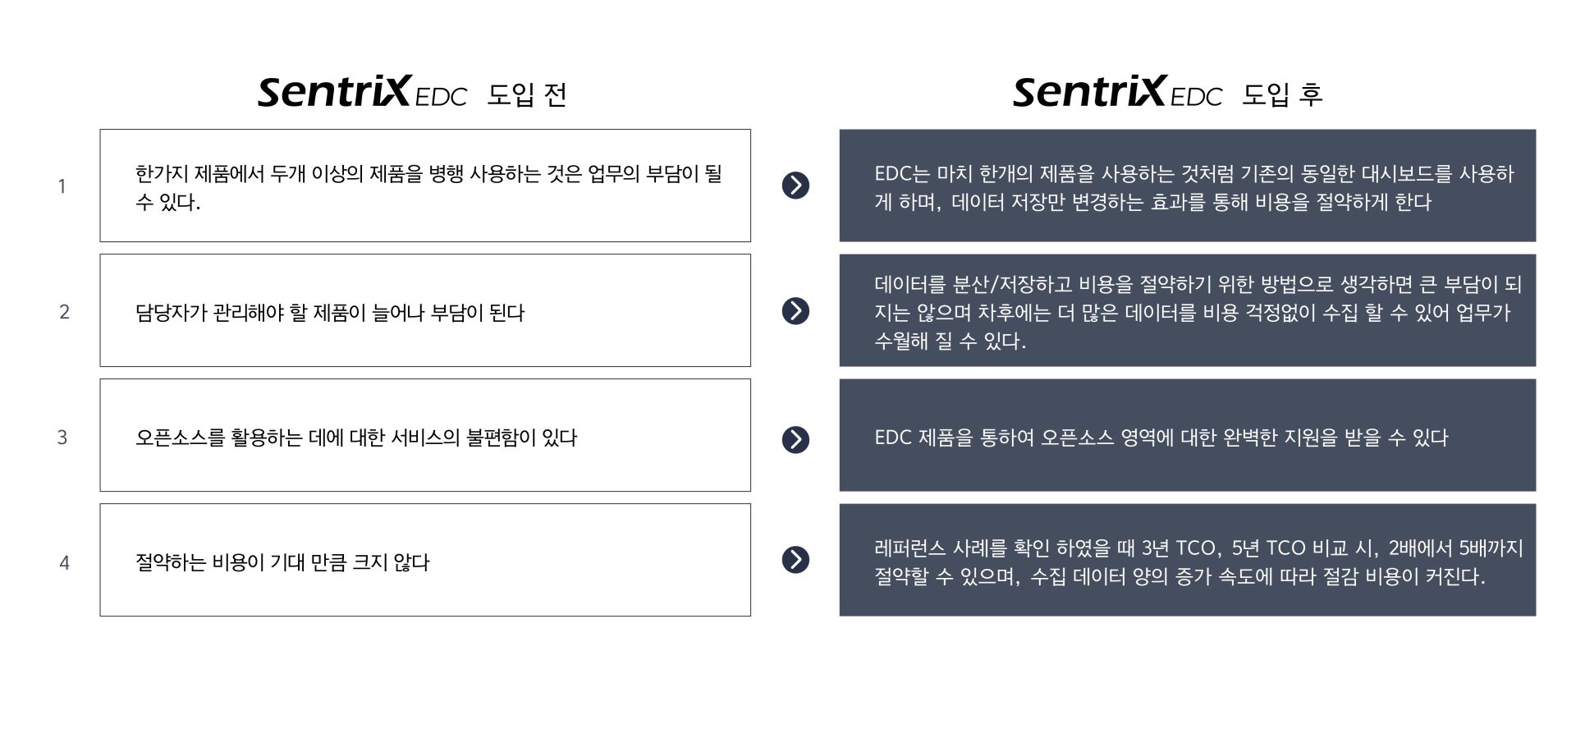Click row number 1 label
1576x738 pixels.
[62, 187]
